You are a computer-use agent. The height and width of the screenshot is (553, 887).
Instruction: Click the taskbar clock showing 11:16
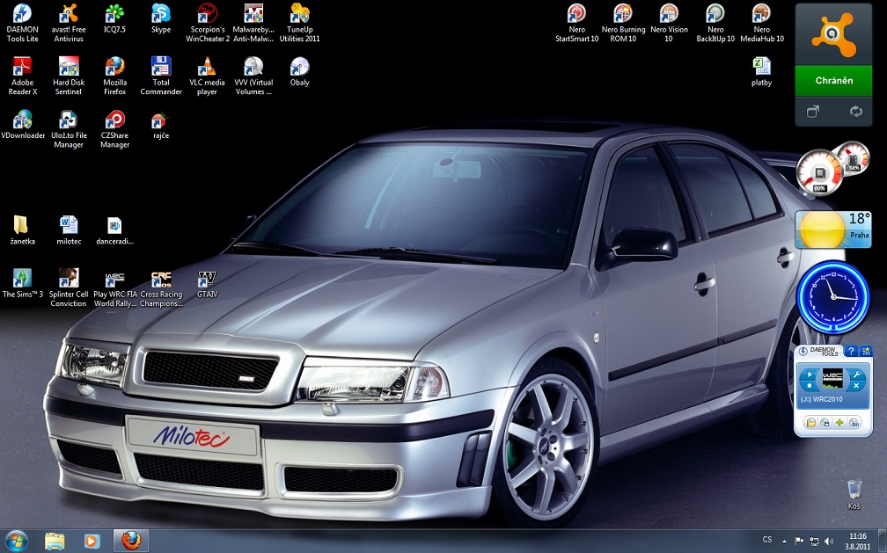point(857,540)
